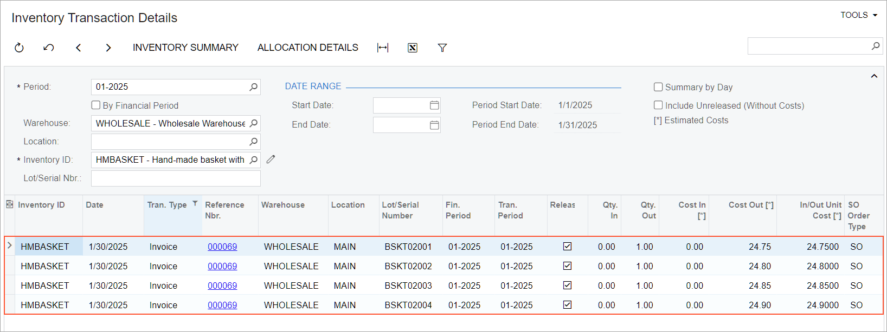The width and height of the screenshot is (887, 332).
Task: Collapse the filter panel with the chevron
Action: coord(874,76)
